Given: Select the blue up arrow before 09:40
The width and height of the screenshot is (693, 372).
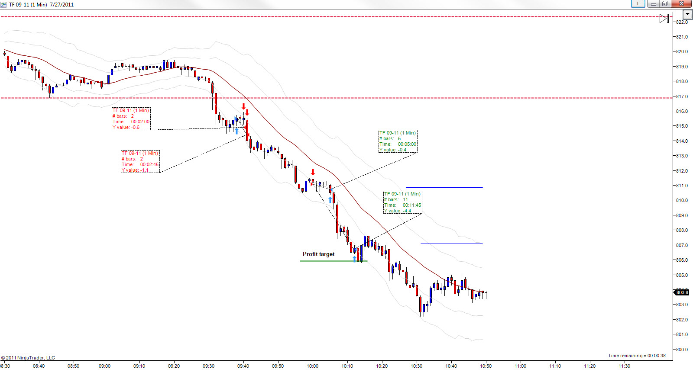Looking at the screenshot, I should 236,131.
